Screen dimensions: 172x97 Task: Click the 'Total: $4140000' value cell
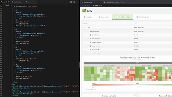139,31
